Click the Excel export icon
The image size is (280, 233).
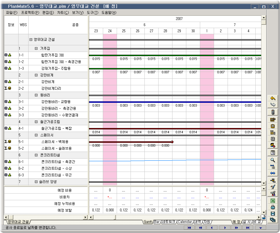(273, 201)
